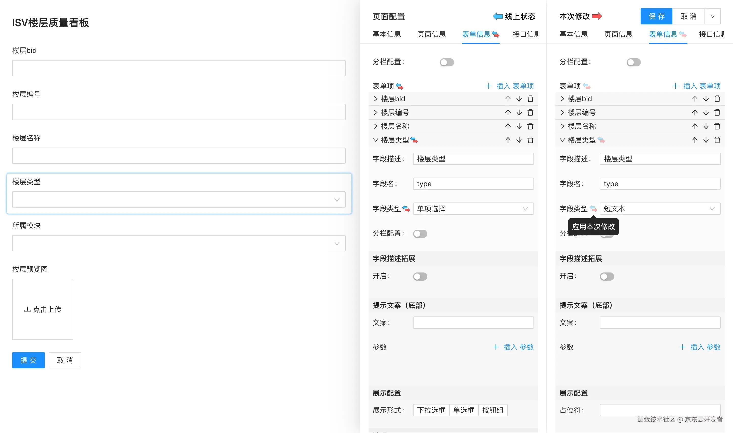Toggle 分栏配置 switch for 楼层类型 field
The image size is (733, 433).
click(x=420, y=234)
